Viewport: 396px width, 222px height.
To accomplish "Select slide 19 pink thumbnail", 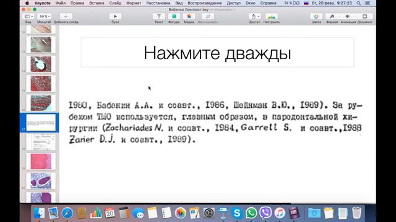I will [41, 162].
